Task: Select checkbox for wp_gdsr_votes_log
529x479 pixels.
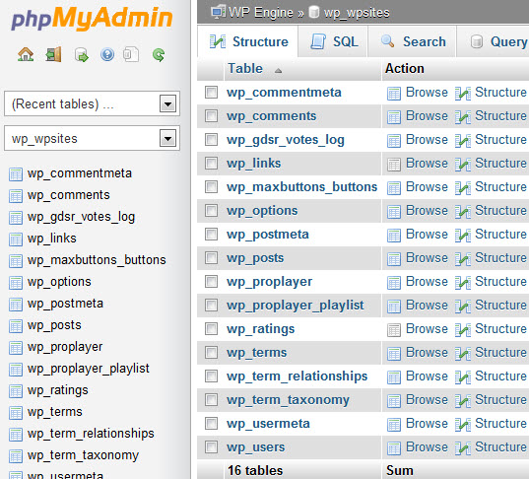Action: (211, 139)
